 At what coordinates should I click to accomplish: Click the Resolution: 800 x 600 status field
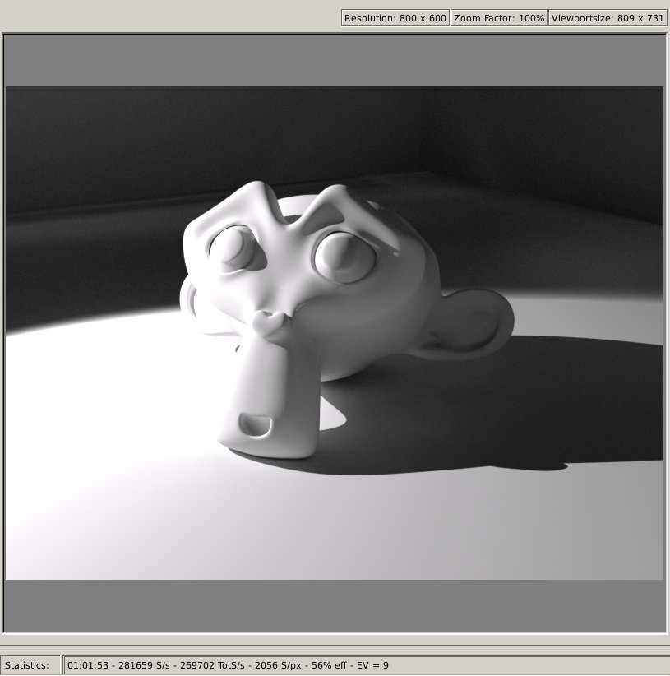coord(395,18)
